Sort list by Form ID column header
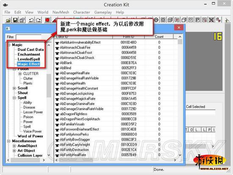 128,37
